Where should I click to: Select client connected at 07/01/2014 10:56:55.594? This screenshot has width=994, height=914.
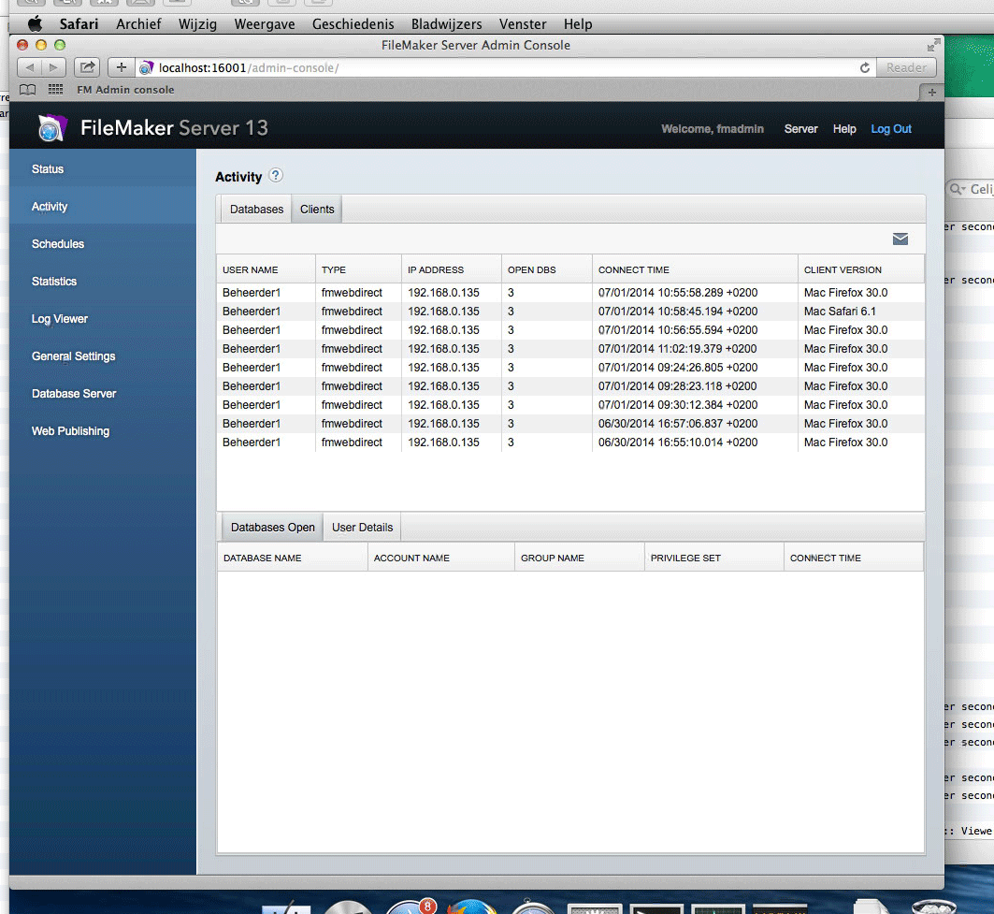click(570, 330)
